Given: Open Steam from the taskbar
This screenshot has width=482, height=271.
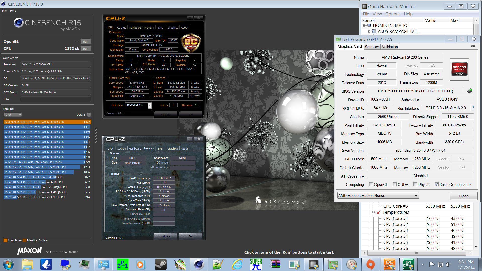Looking at the screenshot, I should 160,264.
